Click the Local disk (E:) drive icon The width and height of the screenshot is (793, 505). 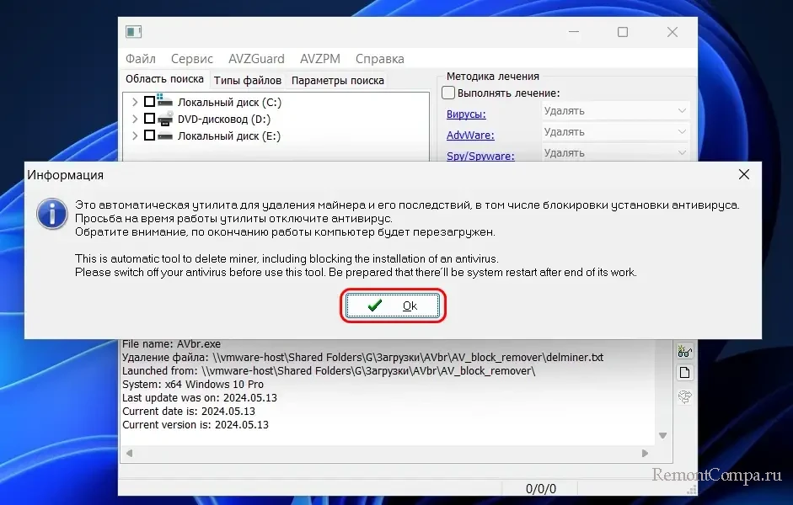(165, 136)
